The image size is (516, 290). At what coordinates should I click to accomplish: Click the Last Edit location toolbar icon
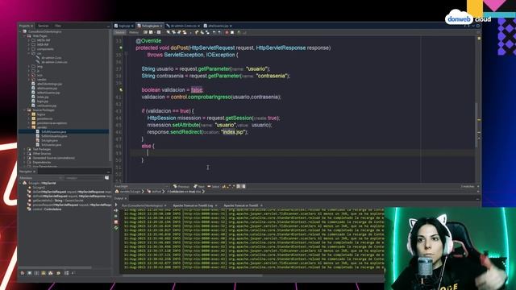pyautogui.click(x=145, y=32)
